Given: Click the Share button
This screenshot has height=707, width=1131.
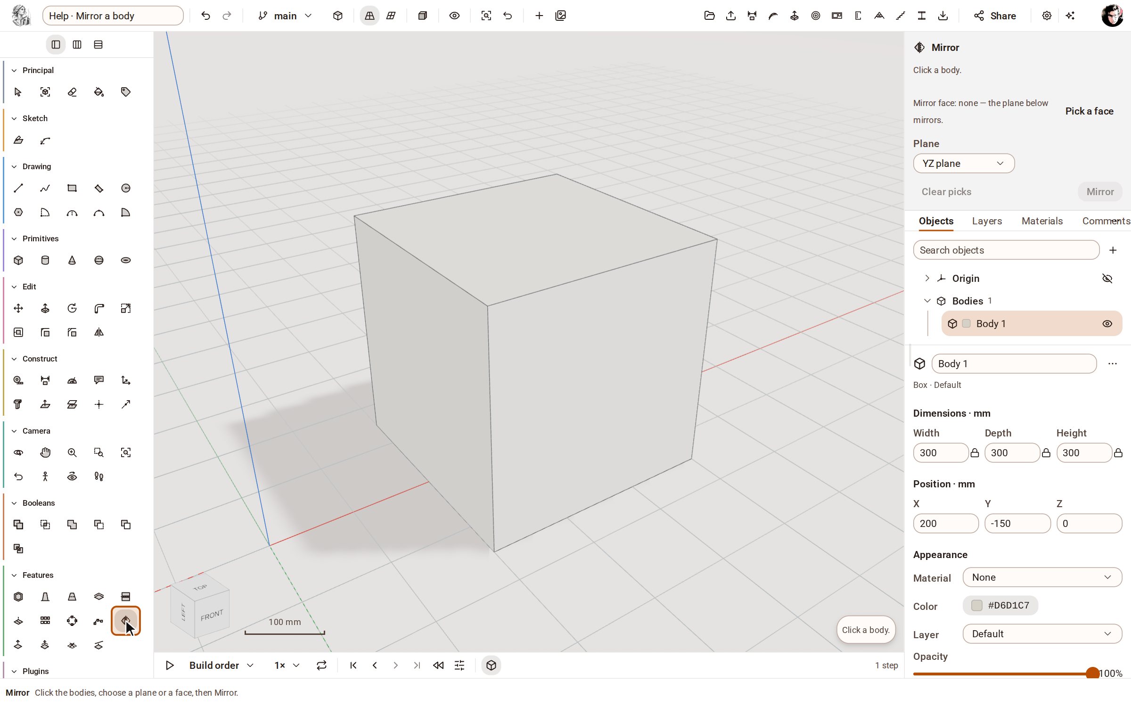Looking at the screenshot, I should (x=995, y=16).
